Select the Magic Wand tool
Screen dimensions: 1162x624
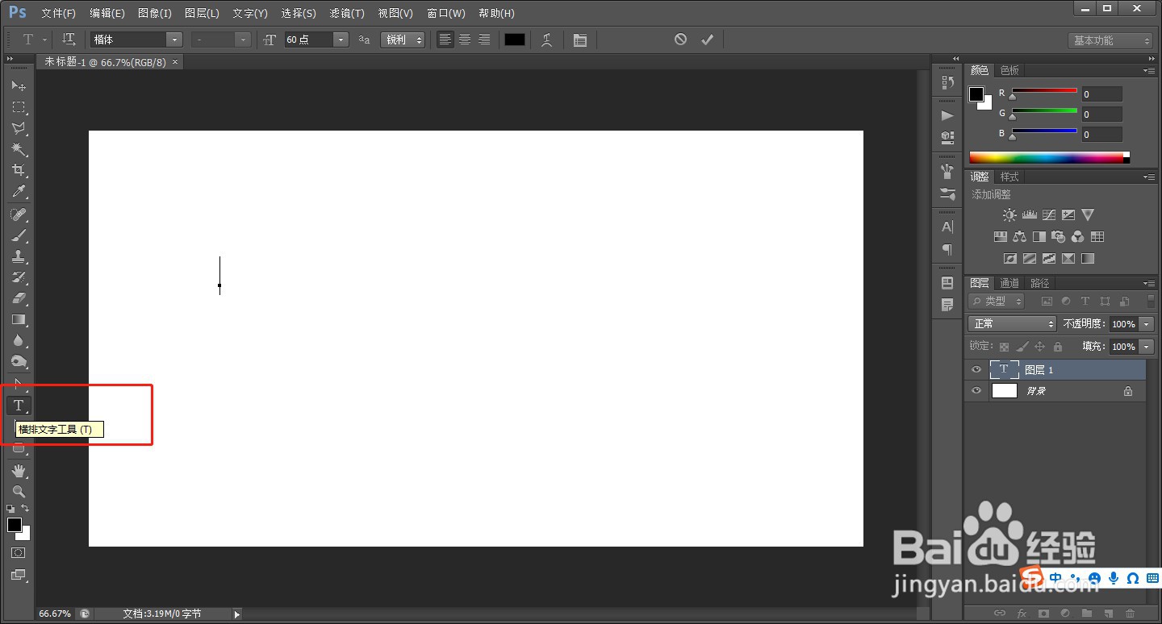19,149
